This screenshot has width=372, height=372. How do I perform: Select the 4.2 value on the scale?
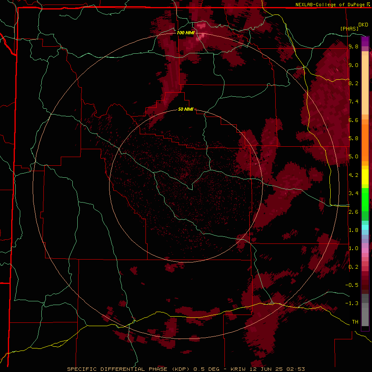[353, 175]
